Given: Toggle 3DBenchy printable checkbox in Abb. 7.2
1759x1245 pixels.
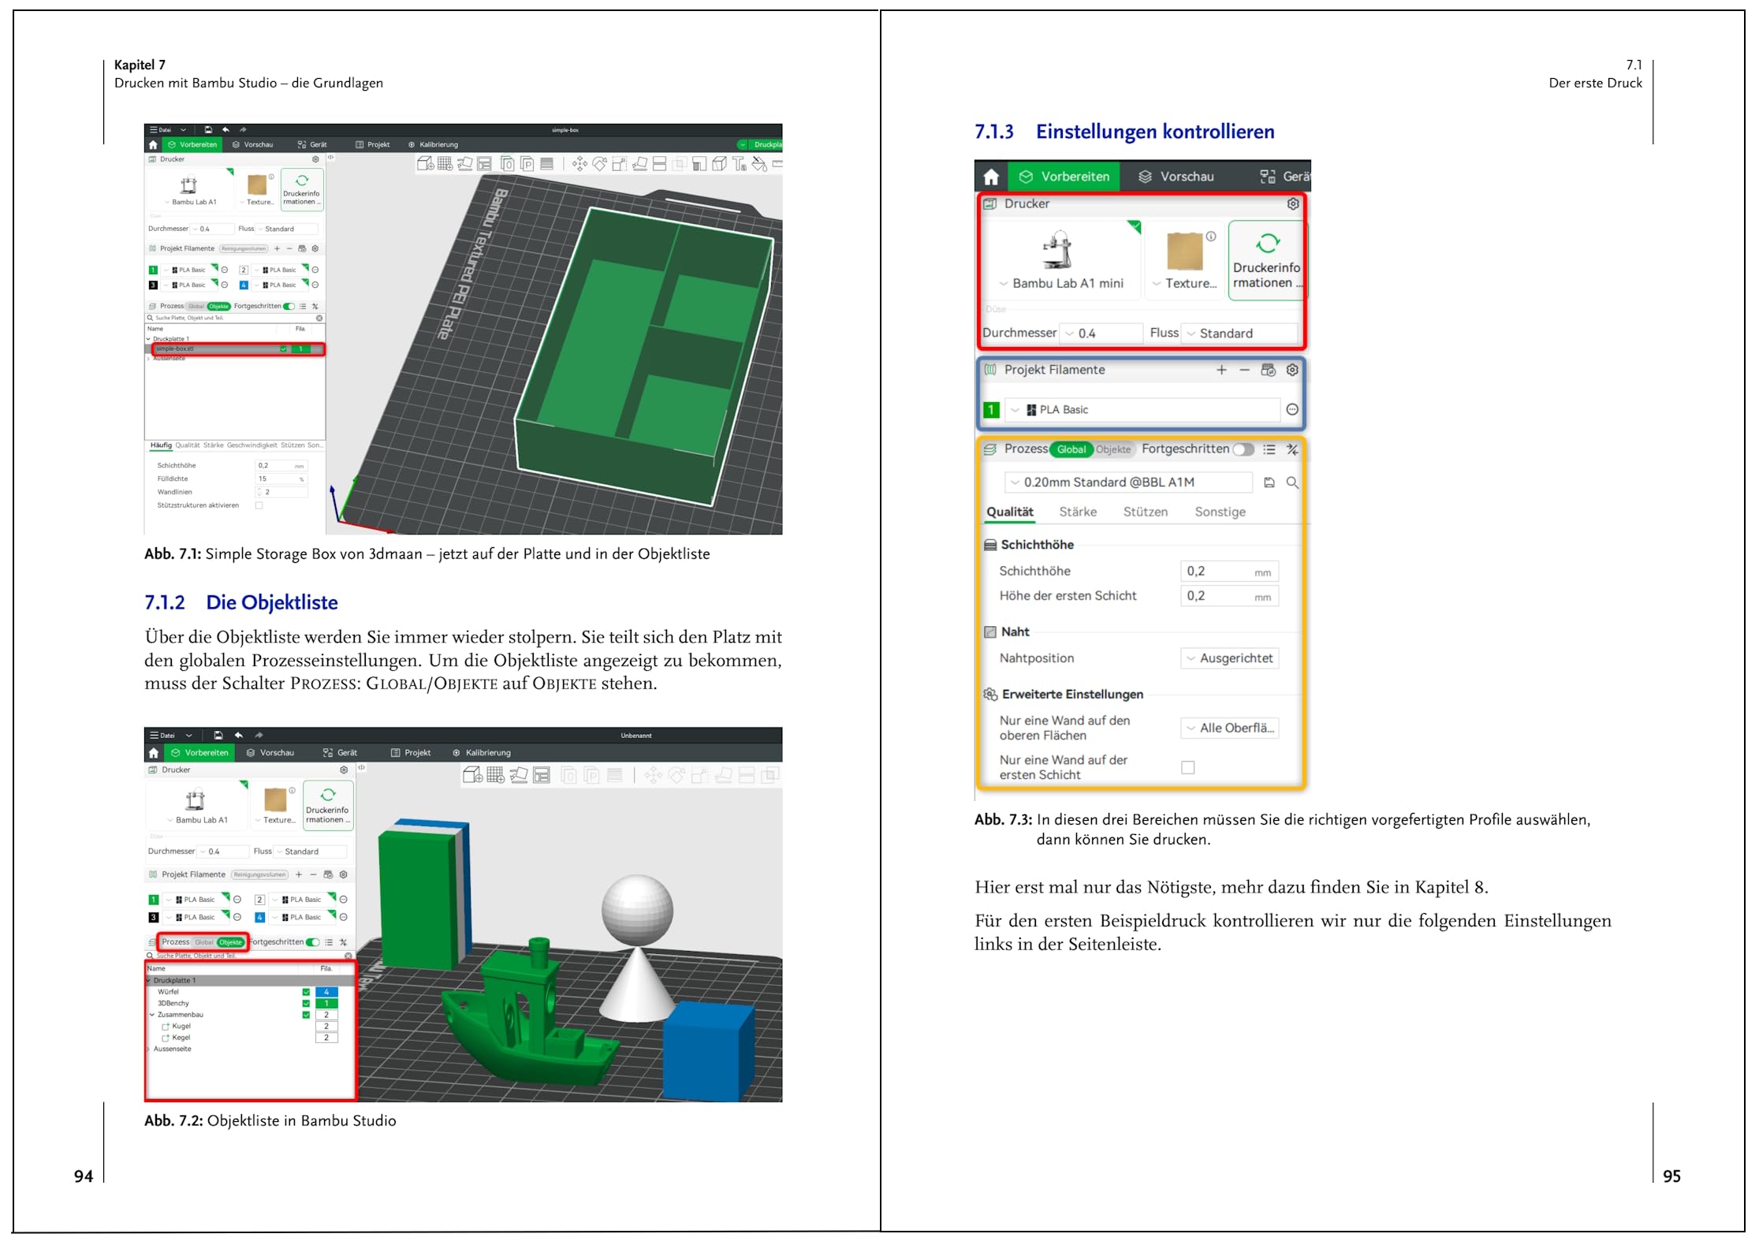Looking at the screenshot, I should tap(306, 1004).
